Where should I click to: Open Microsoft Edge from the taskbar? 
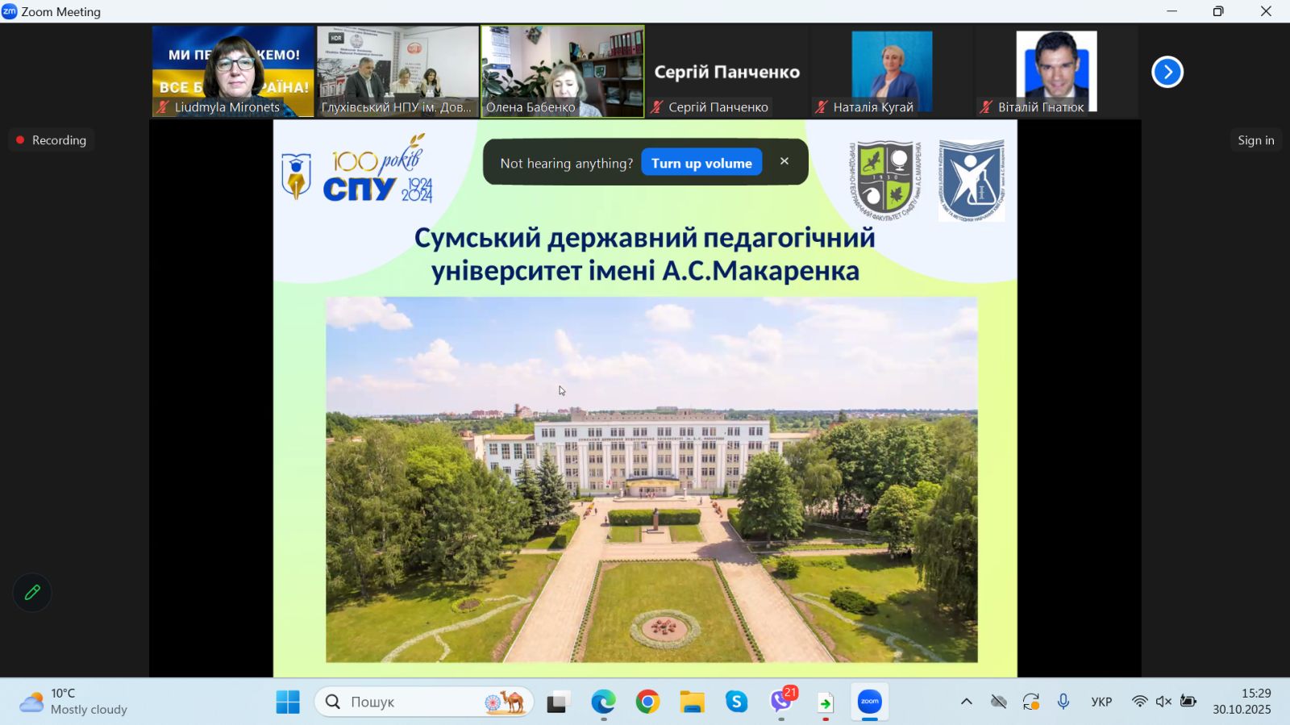click(603, 702)
